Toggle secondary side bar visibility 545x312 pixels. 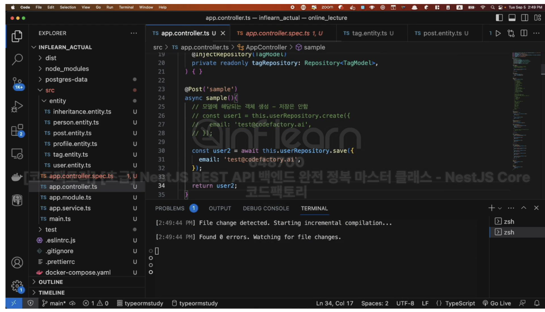point(525,18)
